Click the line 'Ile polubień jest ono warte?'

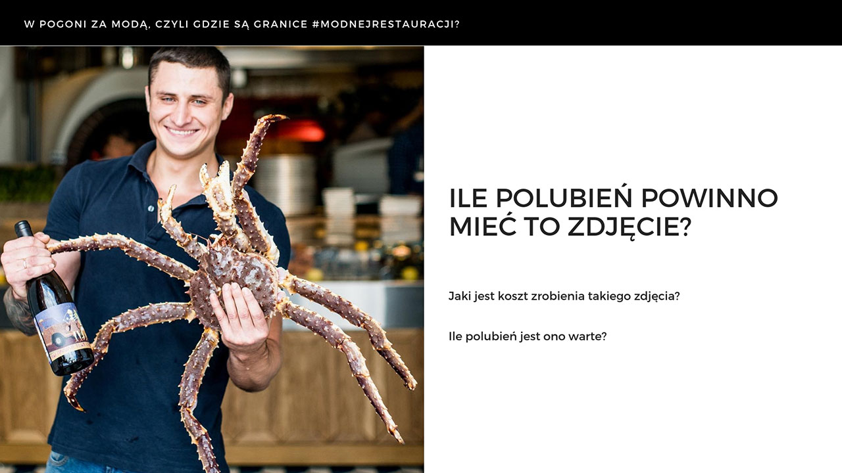528,336
